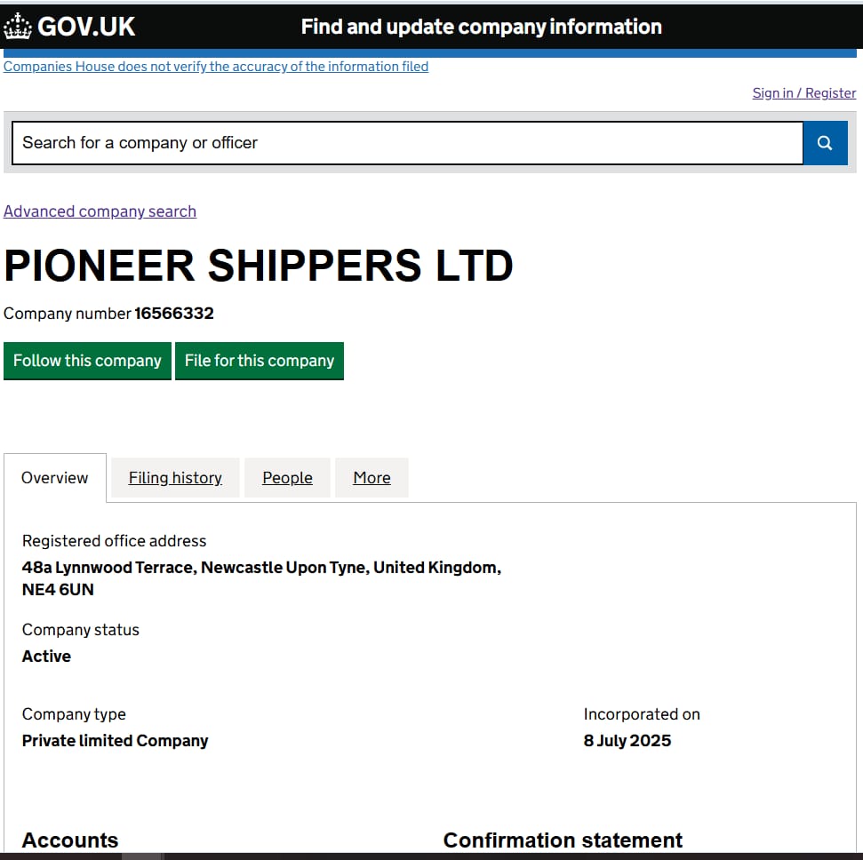Click the Sign in / Register link
The image size is (863, 860).
[x=803, y=93]
